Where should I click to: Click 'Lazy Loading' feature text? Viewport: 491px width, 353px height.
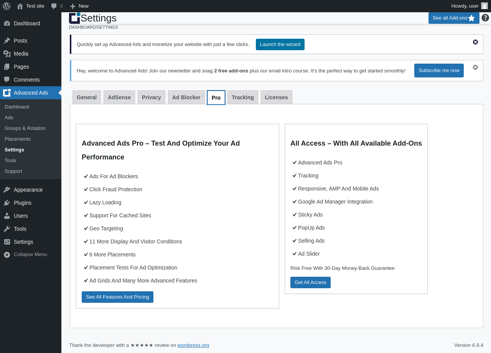[105, 202]
